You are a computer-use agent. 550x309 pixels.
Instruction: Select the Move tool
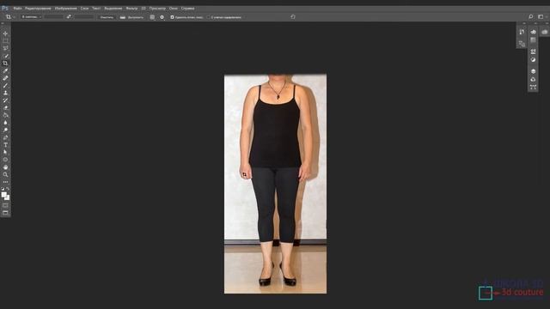[x=5, y=33]
